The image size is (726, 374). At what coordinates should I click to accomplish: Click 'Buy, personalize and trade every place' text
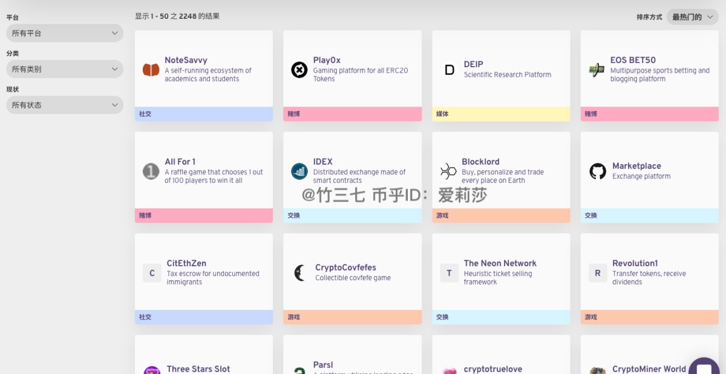(503, 177)
